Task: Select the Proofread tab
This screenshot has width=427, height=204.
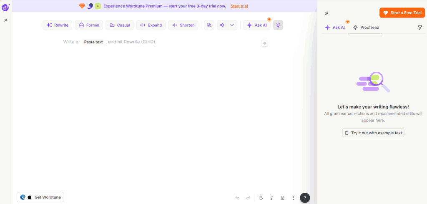Action: click(366, 27)
